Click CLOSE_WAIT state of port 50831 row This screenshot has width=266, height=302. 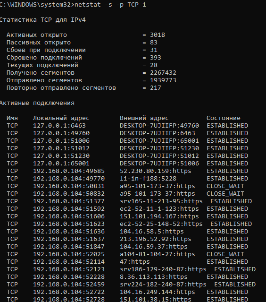coord(225,186)
